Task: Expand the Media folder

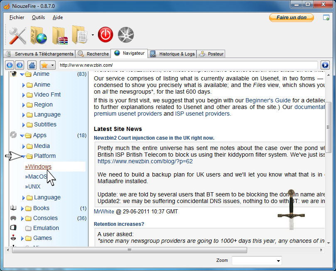Action: (x=24, y=146)
